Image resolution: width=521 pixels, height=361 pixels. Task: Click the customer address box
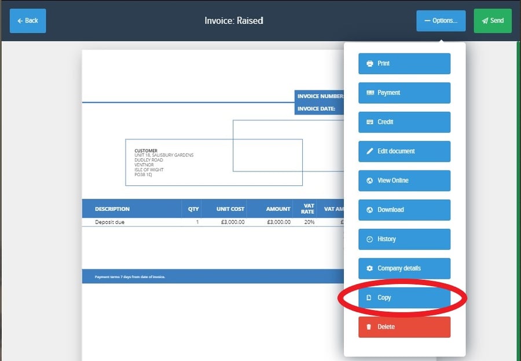tap(214, 162)
